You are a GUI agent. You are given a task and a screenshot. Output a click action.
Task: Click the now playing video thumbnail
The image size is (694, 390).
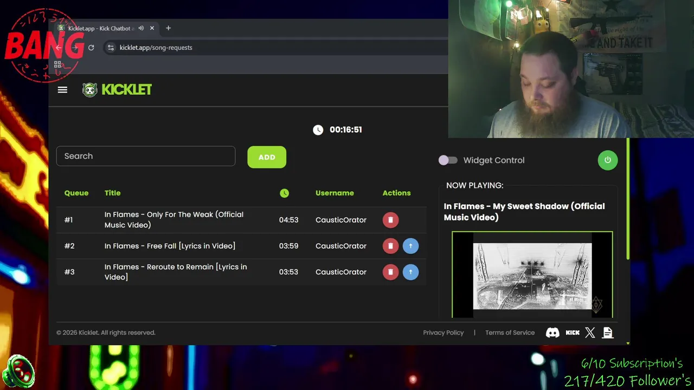click(x=532, y=275)
